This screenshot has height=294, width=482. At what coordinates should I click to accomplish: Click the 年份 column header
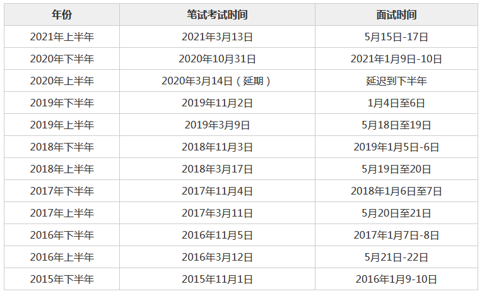62,14
